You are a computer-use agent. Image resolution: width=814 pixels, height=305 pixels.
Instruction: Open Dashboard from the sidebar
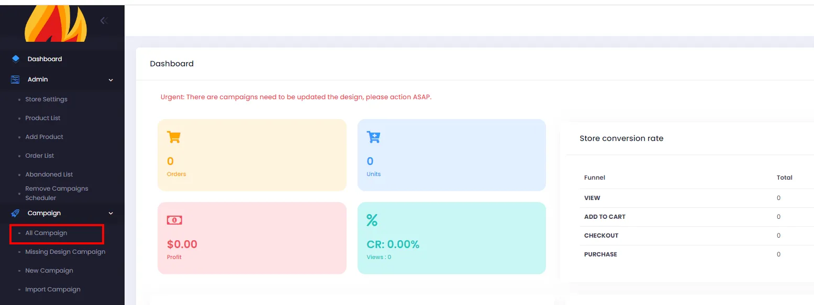tap(44, 59)
